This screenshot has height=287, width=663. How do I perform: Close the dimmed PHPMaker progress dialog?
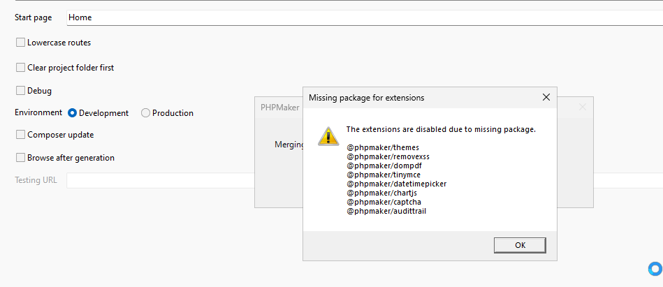[583, 108]
